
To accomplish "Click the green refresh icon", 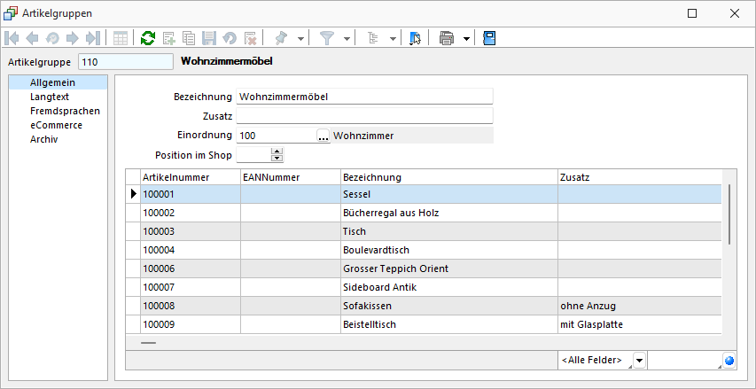I will point(148,38).
